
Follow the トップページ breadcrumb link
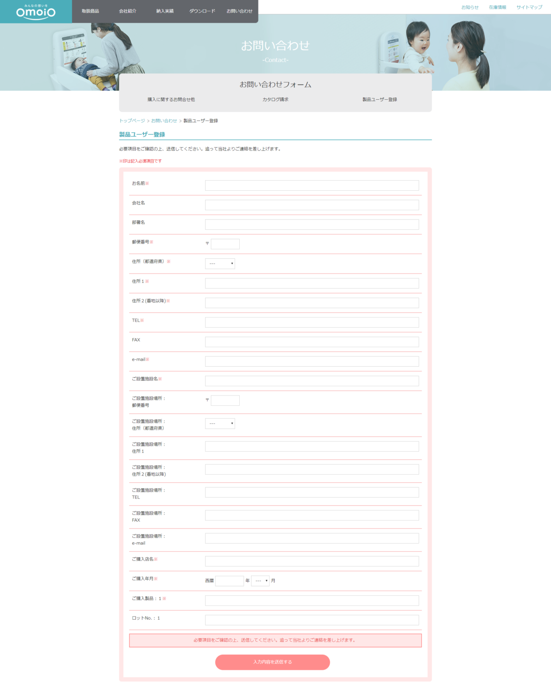point(132,121)
